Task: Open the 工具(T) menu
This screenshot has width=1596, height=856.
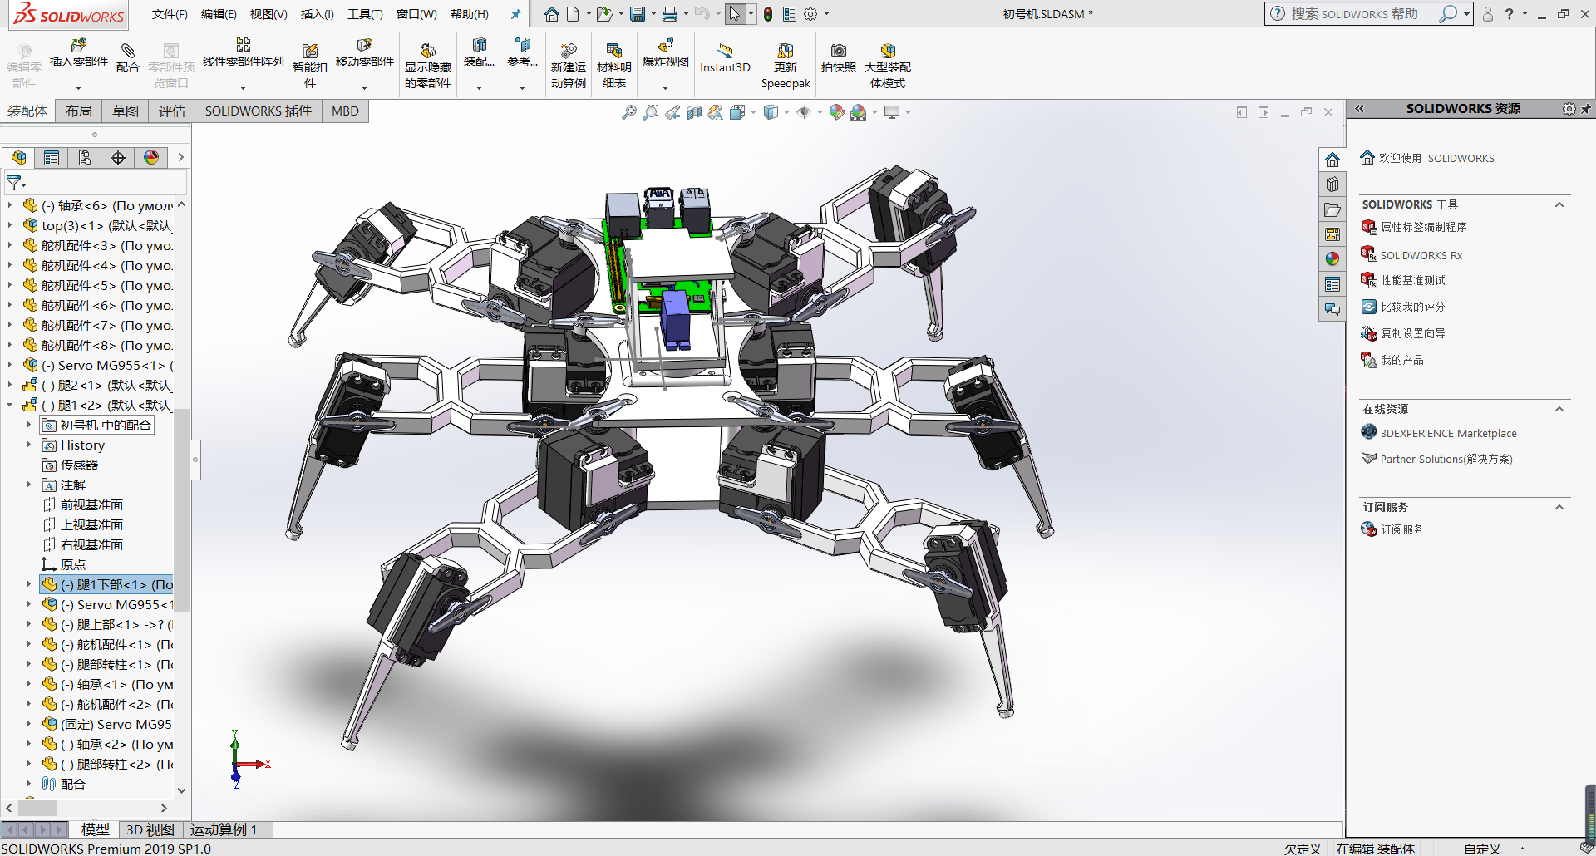Action: click(x=365, y=14)
